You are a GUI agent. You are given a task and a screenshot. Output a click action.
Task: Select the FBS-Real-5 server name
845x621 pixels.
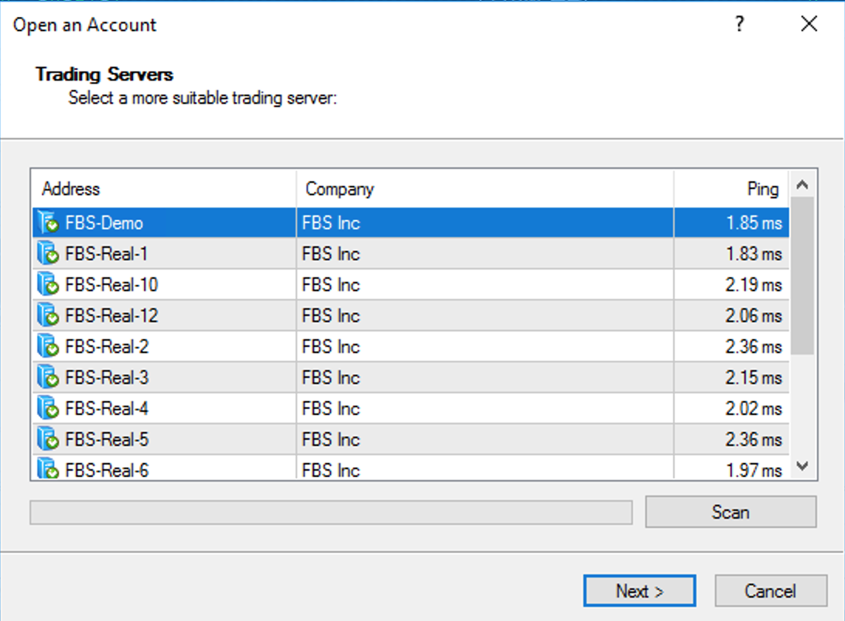(107, 439)
